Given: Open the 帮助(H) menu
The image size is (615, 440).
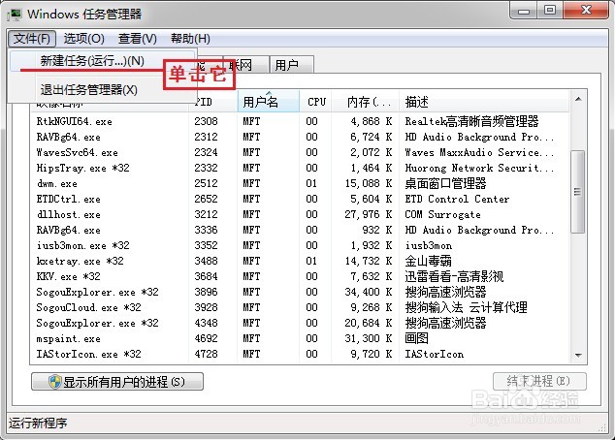Looking at the screenshot, I should pyautogui.click(x=190, y=39).
